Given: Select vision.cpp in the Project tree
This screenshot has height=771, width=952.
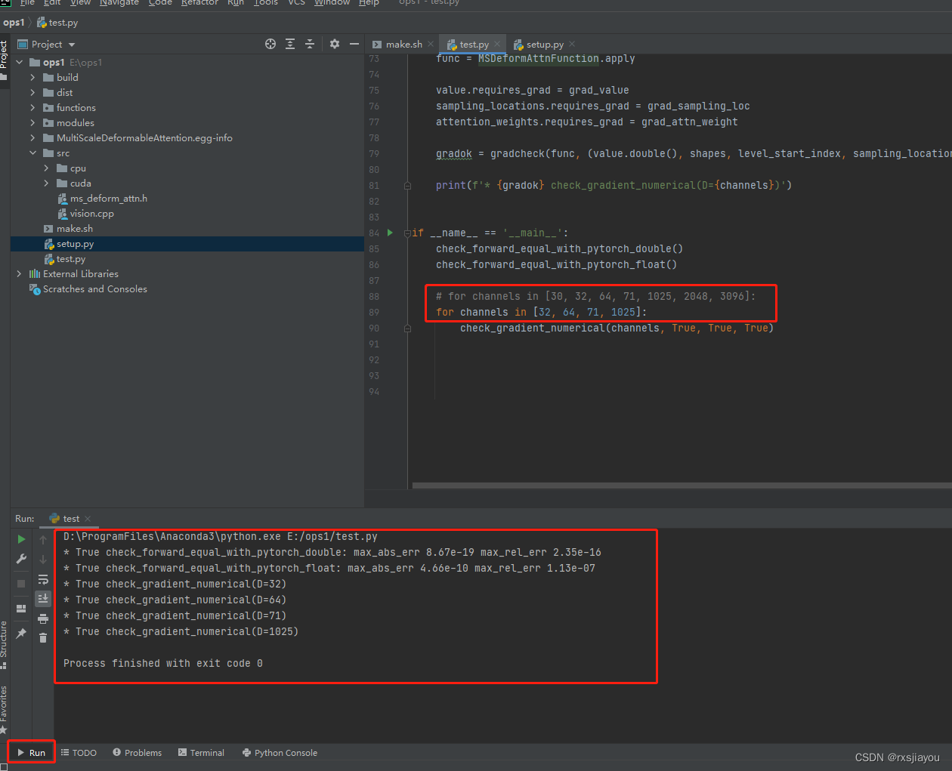Looking at the screenshot, I should 92,213.
